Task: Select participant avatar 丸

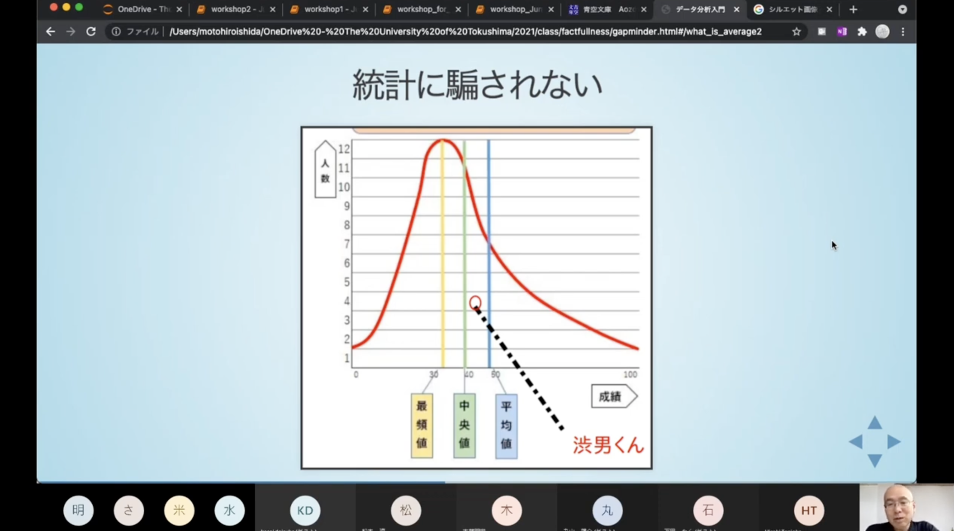Action: [x=607, y=510]
